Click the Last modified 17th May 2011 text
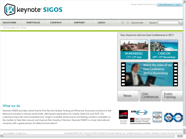This screenshot has height=139, width=186. pyautogui.click(x=15, y=133)
